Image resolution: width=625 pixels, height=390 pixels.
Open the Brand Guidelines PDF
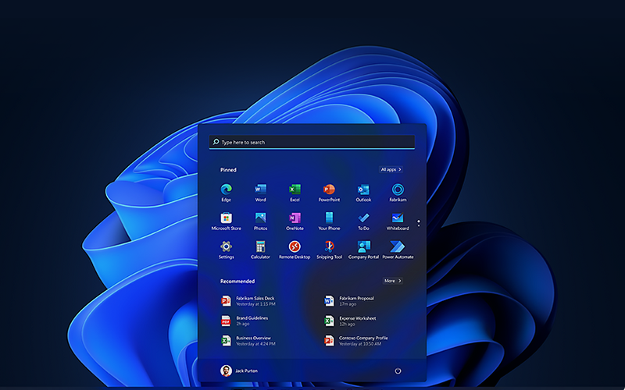coord(245,321)
